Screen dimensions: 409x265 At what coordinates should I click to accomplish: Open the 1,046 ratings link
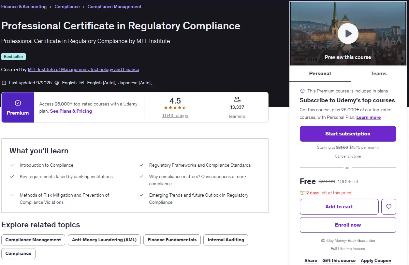click(175, 116)
